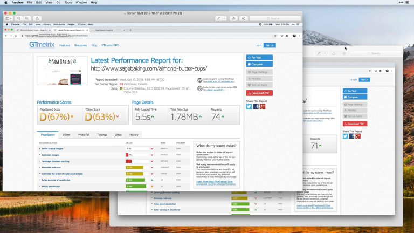The height and width of the screenshot is (233, 414).
Task: Select the Video tab
Action: click(x=118, y=135)
